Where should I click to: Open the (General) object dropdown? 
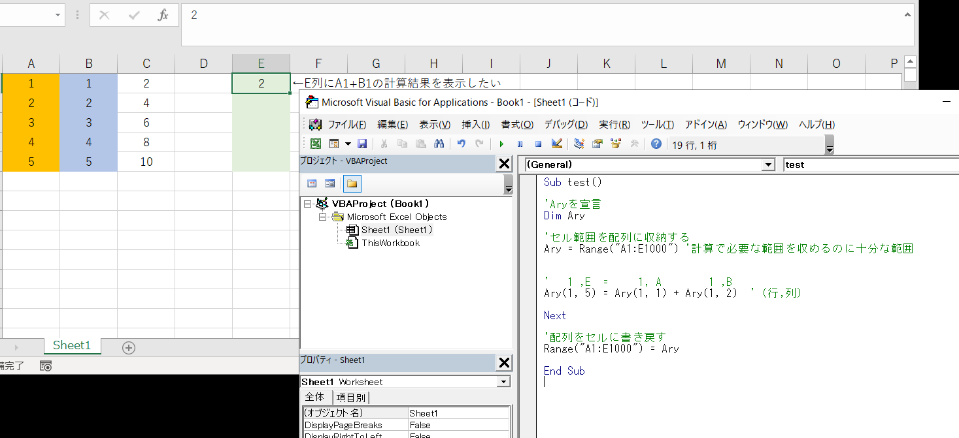tap(768, 165)
